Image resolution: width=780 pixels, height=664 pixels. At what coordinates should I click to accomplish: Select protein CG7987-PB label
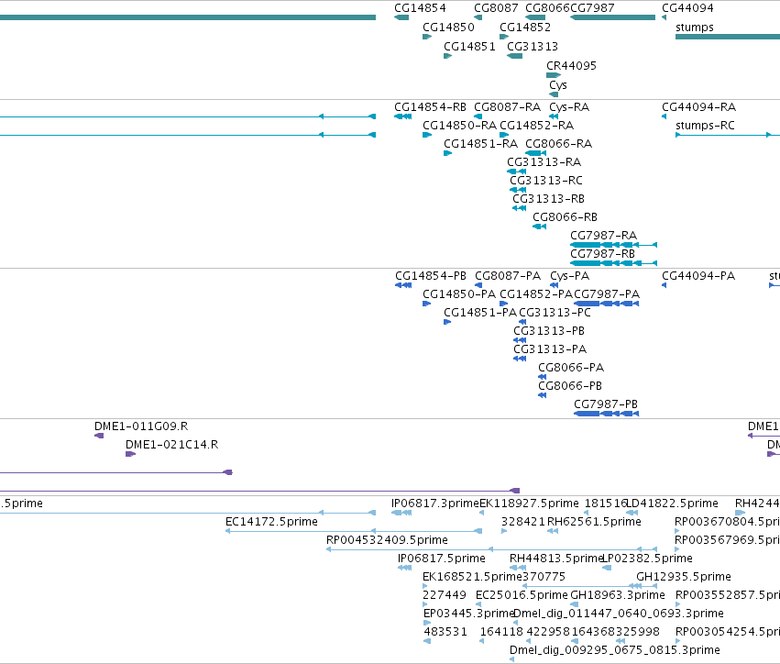click(606, 404)
